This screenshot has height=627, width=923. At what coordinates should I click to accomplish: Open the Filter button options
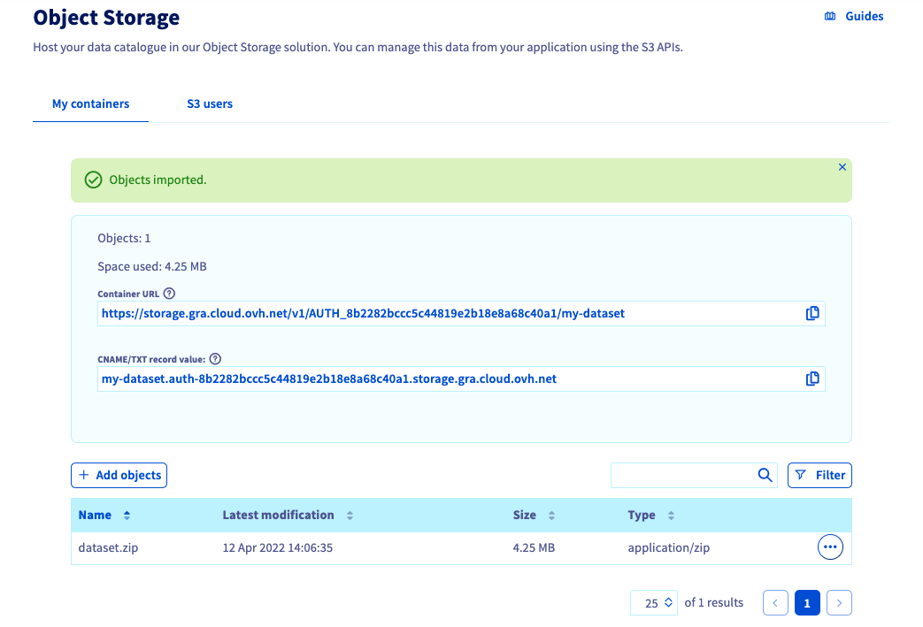point(819,475)
